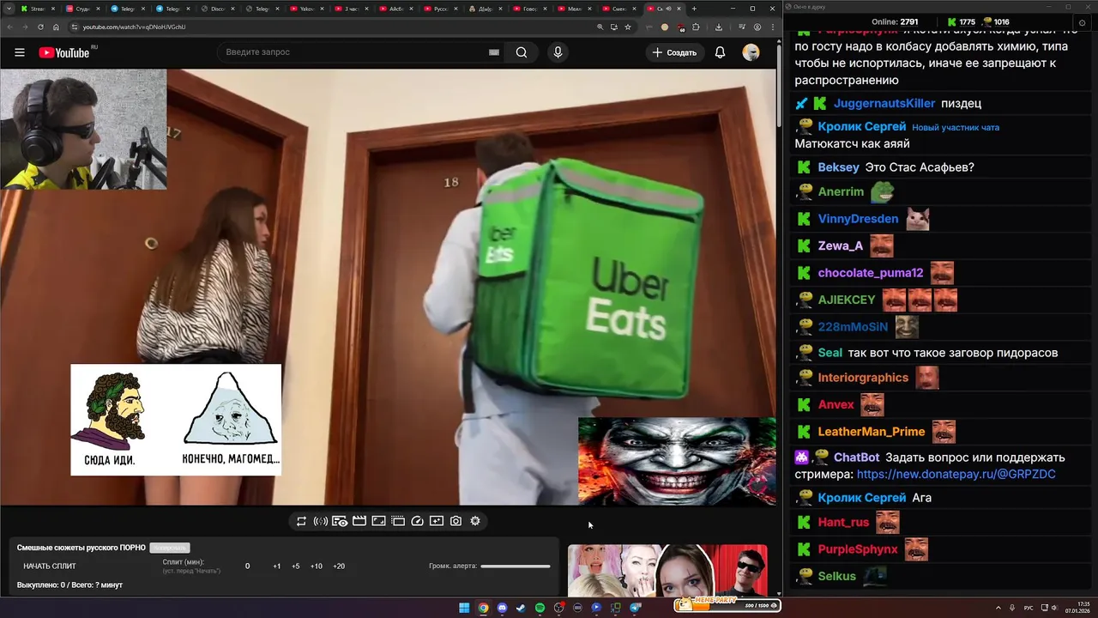
Task: Click the clapperboard icon in player toolbar
Action: click(359, 521)
